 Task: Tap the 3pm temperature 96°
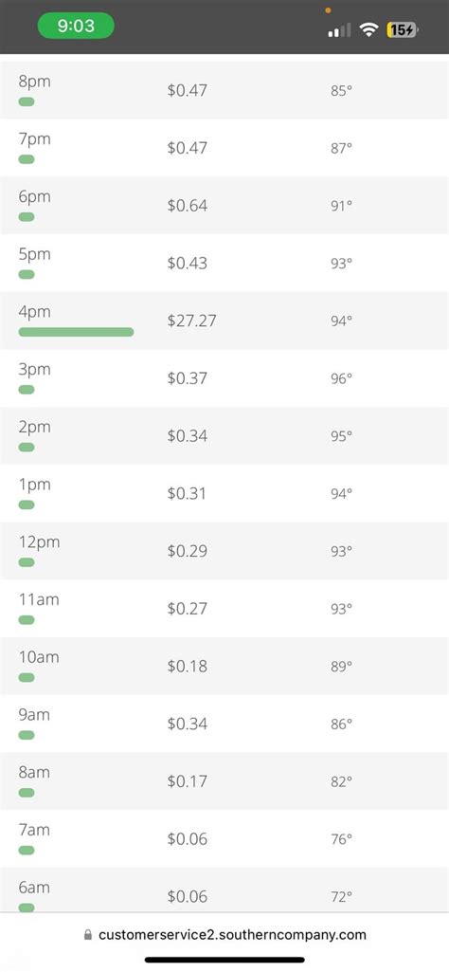[x=341, y=378]
